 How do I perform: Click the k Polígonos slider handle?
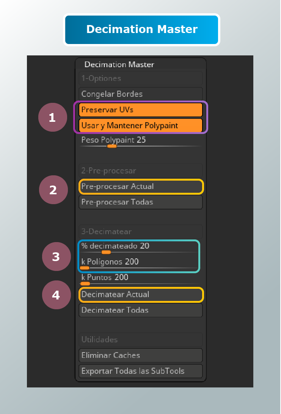85,268
